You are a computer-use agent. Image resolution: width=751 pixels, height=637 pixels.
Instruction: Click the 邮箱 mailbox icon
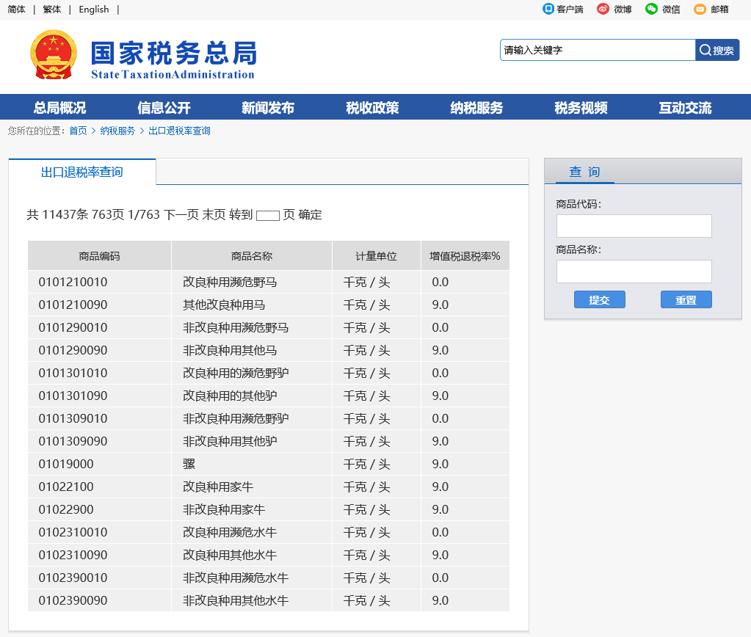click(x=700, y=10)
